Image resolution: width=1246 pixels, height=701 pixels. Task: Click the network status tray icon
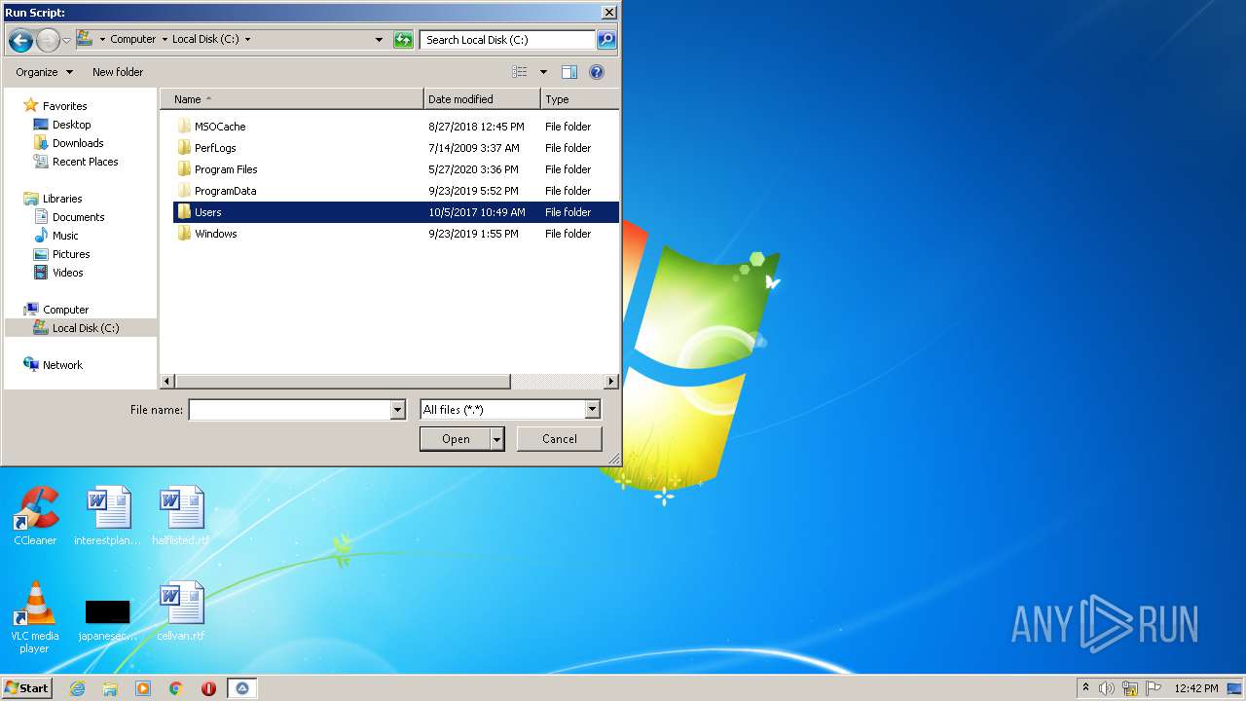[x=1130, y=688]
